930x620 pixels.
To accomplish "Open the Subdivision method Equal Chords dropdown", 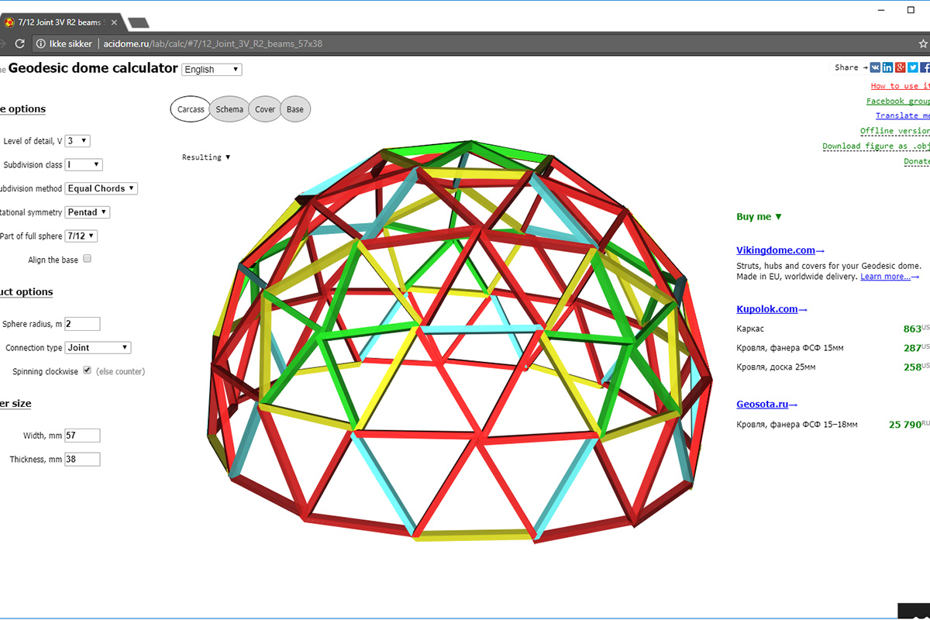I will click(x=102, y=188).
